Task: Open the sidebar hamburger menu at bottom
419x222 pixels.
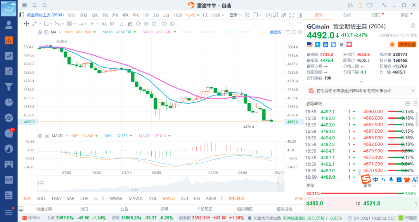Action: tap(9, 212)
